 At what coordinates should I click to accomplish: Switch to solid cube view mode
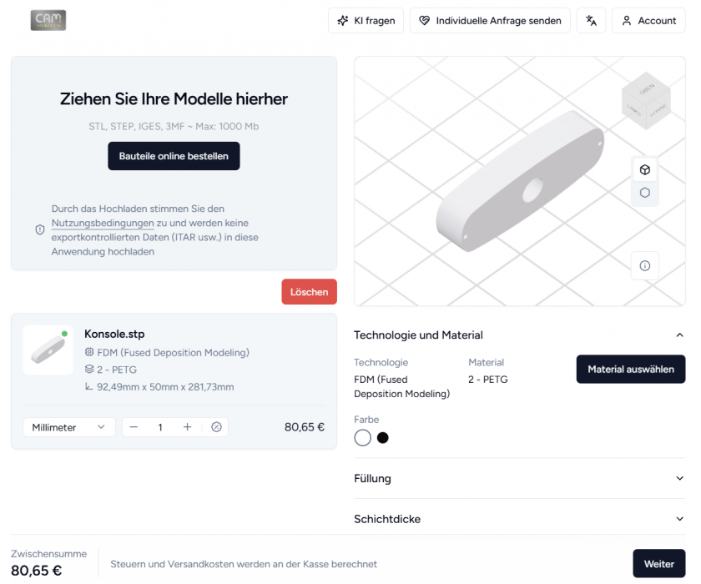pyautogui.click(x=644, y=170)
